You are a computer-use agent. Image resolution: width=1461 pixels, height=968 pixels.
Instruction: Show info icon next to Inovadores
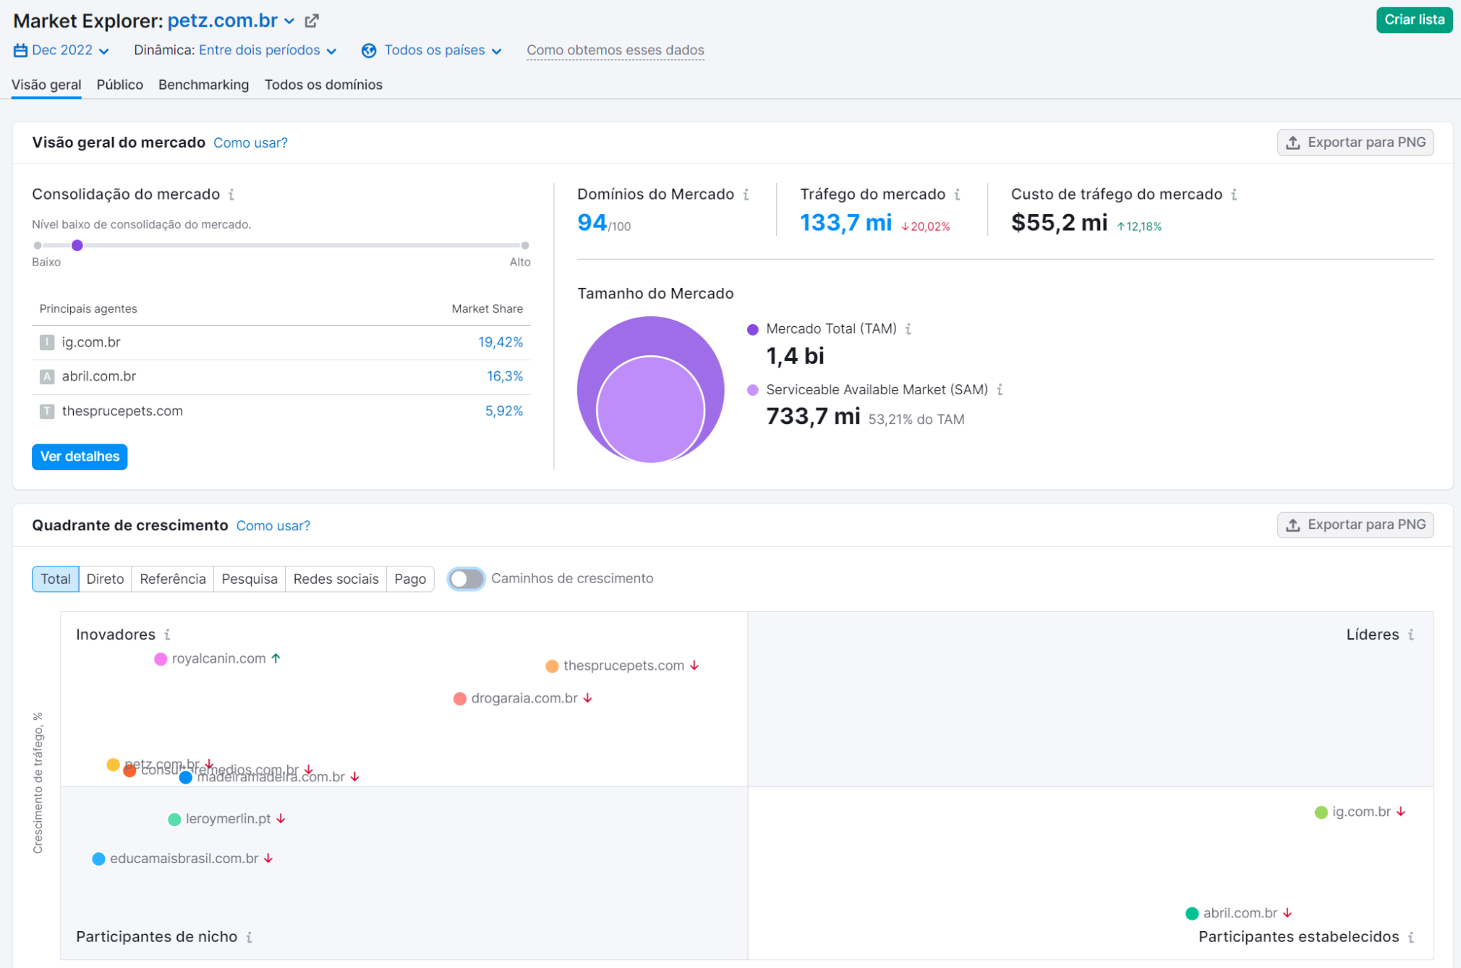point(167,634)
